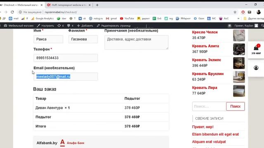Open Кровать Алита product link
This screenshot has width=264, height=148.
[x=205, y=46]
